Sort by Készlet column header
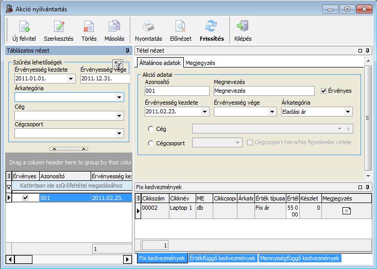Screen dimensions: 377x269 pos(311,198)
